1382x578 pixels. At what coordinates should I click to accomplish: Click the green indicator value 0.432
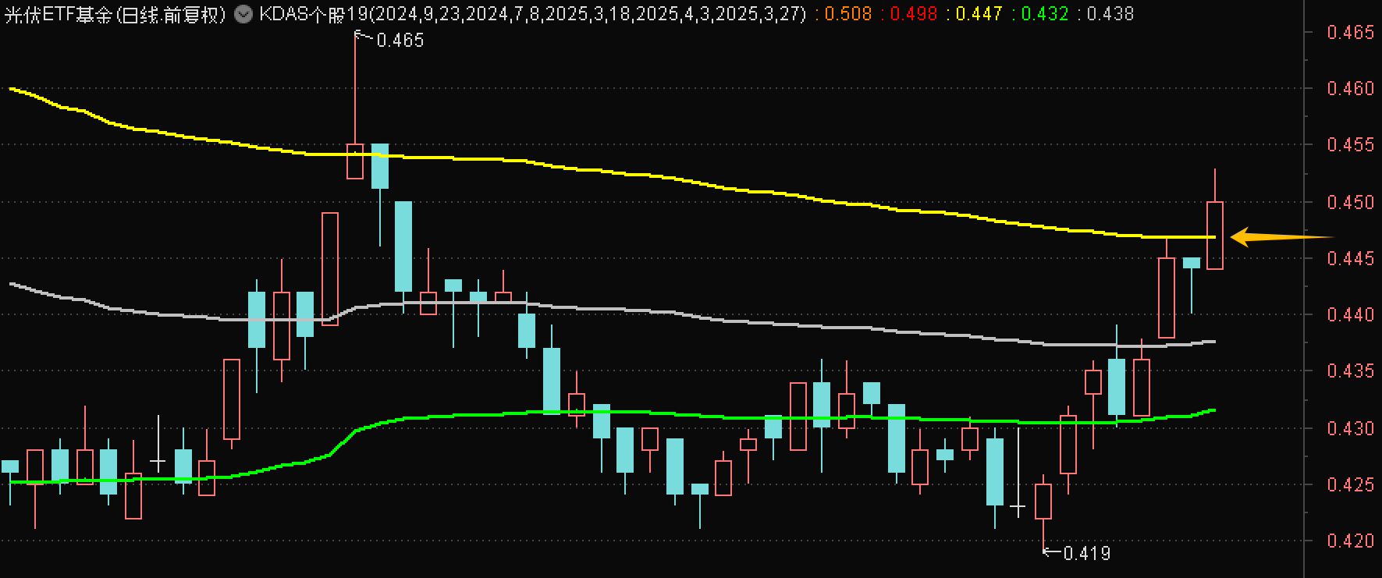[x=1044, y=14]
